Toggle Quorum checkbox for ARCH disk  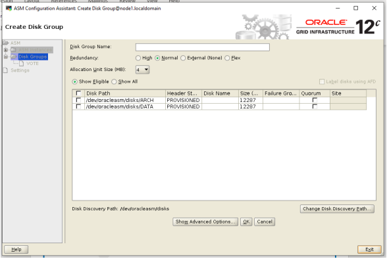(x=315, y=100)
